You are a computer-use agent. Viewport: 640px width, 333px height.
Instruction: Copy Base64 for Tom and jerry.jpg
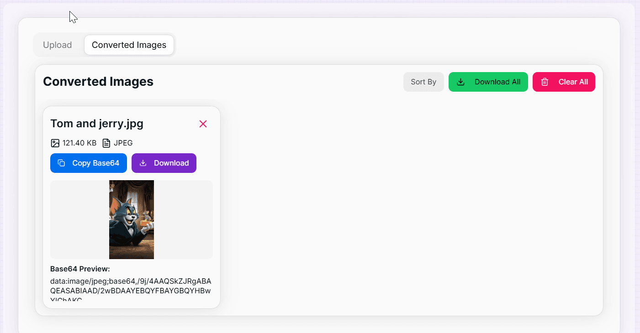point(89,163)
